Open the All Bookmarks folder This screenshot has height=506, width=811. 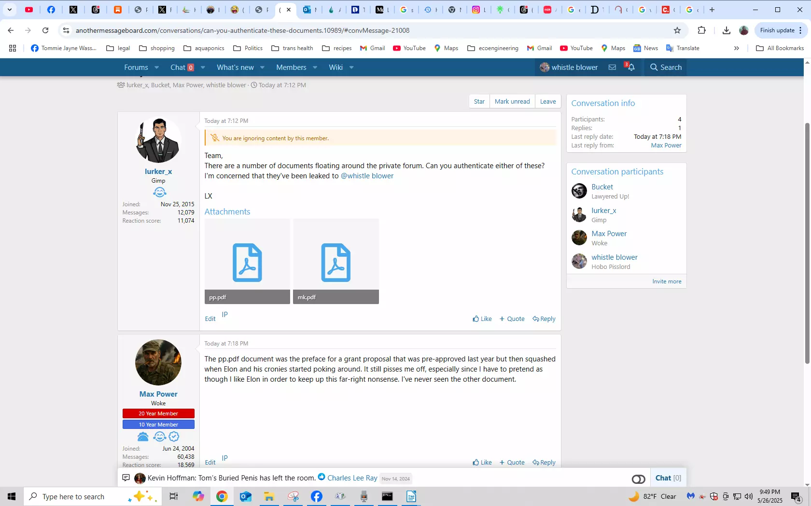tap(780, 48)
